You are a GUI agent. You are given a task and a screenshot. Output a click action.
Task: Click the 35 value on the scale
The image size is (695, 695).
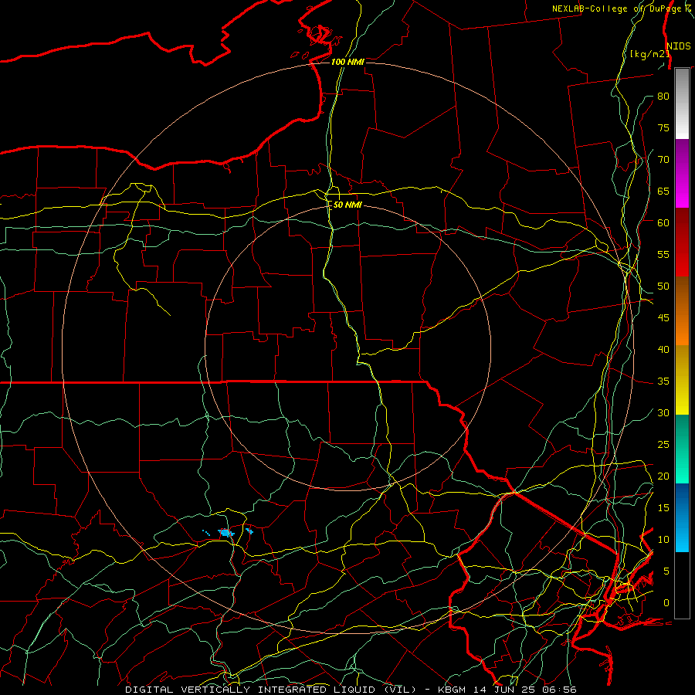(663, 381)
